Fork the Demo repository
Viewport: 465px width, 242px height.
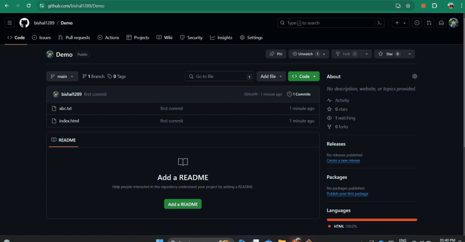(x=346, y=54)
